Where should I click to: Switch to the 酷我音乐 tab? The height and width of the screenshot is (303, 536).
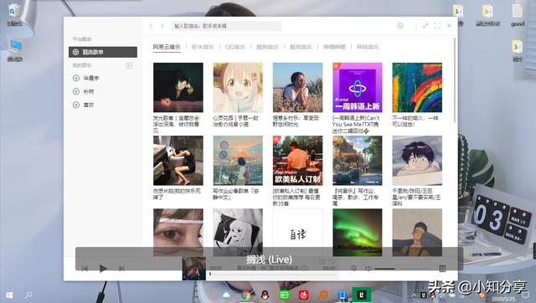301,47
